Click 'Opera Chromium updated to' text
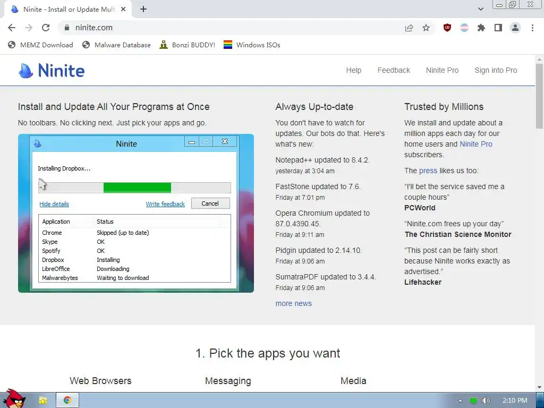The height and width of the screenshot is (408, 544). click(x=322, y=214)
